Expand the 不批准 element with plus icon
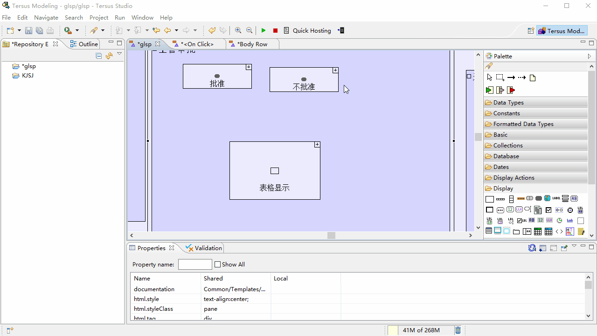Viewport: 597px width, 336px height. tap(335, 70)
